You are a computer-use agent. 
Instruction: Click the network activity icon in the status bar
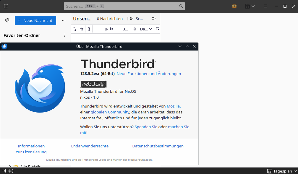click(x=11, y=171)
